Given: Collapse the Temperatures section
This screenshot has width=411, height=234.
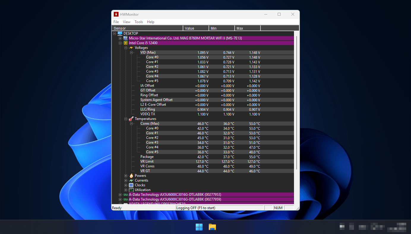Looking at the screenshot, I should pyautogui.click(x=126, y=119).
